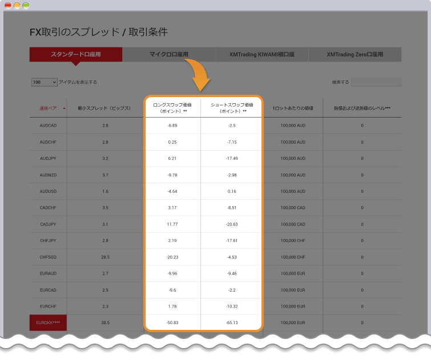Select the スタンダード口座用 tab
The image size is (431, 355).
[x=76, y=54]
